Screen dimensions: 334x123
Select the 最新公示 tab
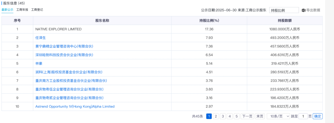coord(7,10)
